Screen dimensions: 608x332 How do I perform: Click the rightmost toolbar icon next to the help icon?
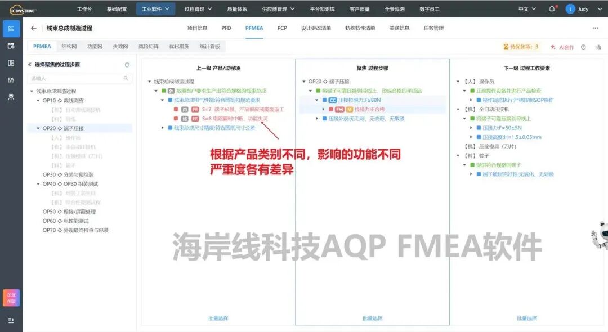pyautogui.click(x=598, y=47)
